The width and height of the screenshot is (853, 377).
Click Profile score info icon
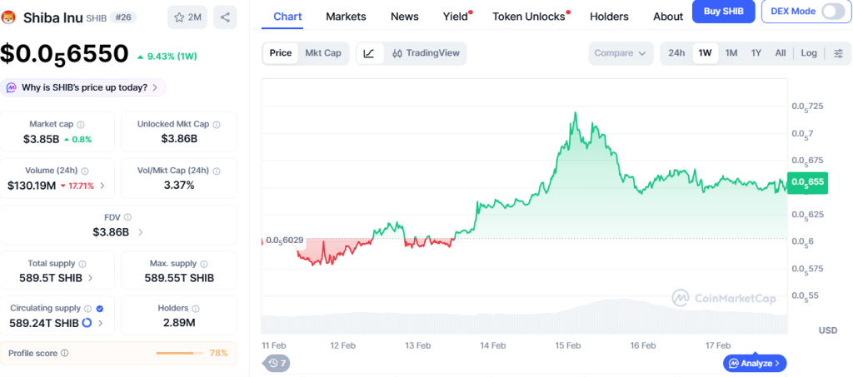65,353
